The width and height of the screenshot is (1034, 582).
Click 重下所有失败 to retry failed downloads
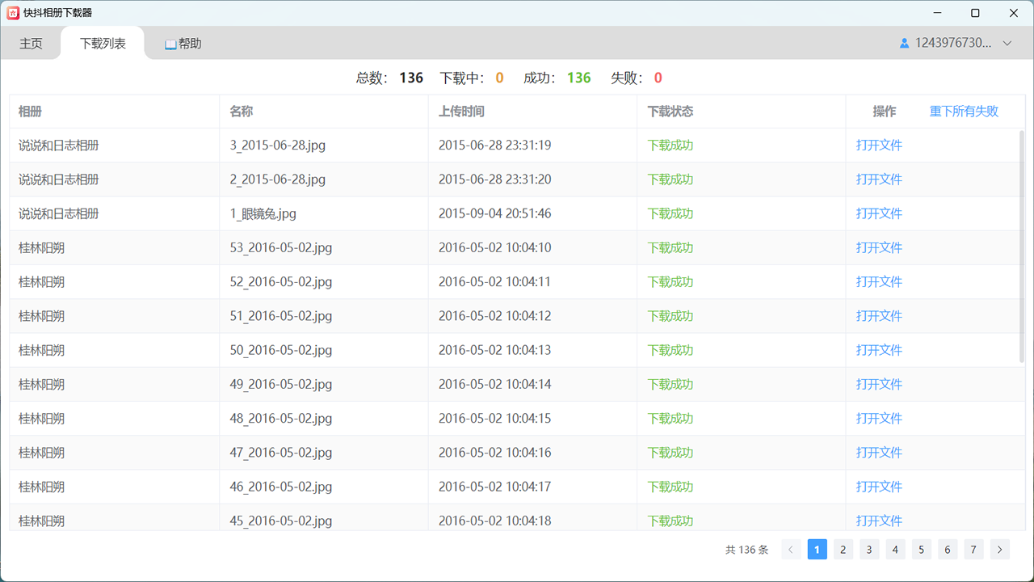click(964, 112)
